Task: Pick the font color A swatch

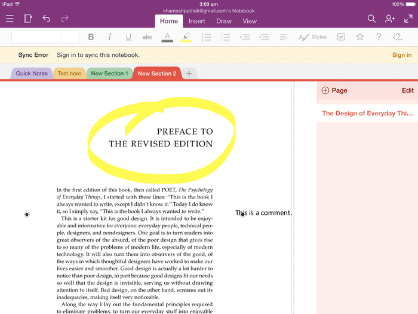Action: click(167, 37)
